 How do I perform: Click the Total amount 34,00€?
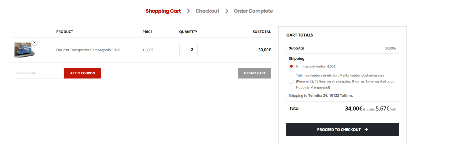coord(354,108)
